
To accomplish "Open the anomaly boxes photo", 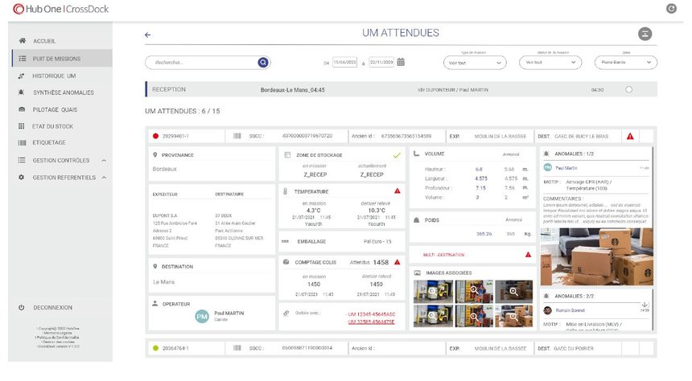I will pos(597,256).
